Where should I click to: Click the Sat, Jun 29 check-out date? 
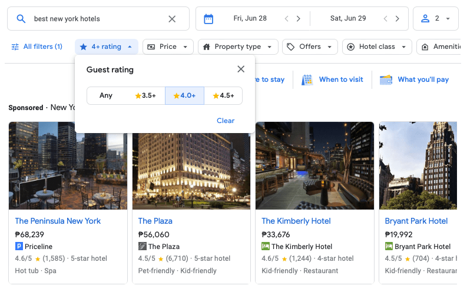[x=348, y=18]
